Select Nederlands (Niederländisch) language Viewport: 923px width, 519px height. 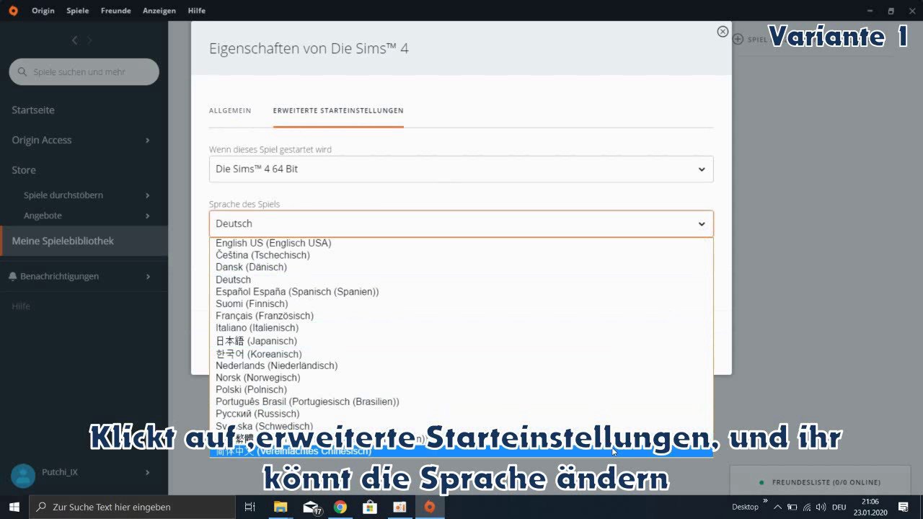pyautogui.click(x=461, y=365)
